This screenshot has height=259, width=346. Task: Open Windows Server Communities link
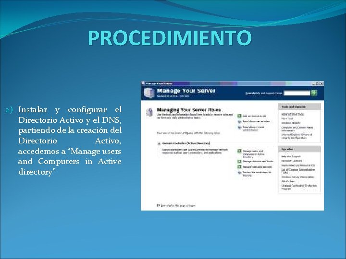pos(297,177)
